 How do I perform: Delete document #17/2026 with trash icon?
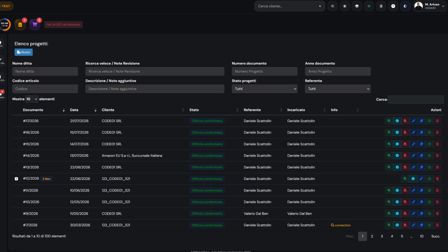[437, 121]
